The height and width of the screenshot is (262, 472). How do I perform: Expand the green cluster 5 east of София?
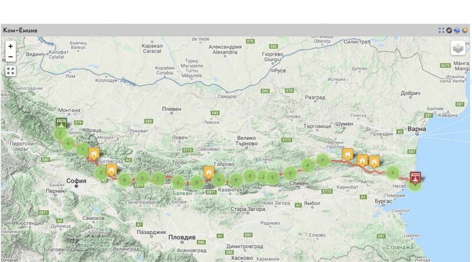point(142,178)
